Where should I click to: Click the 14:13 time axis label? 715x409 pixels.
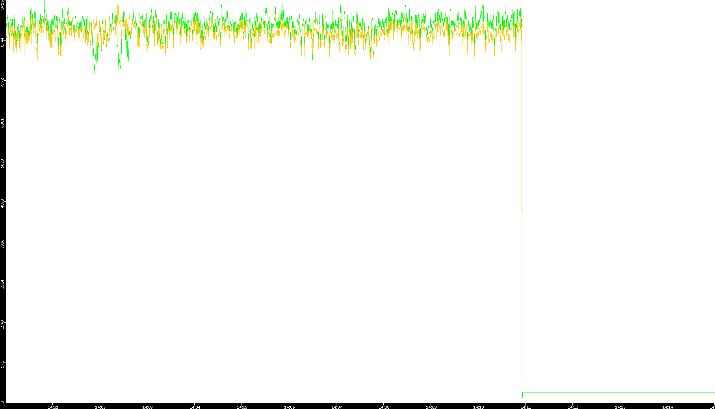pos(620,407)
